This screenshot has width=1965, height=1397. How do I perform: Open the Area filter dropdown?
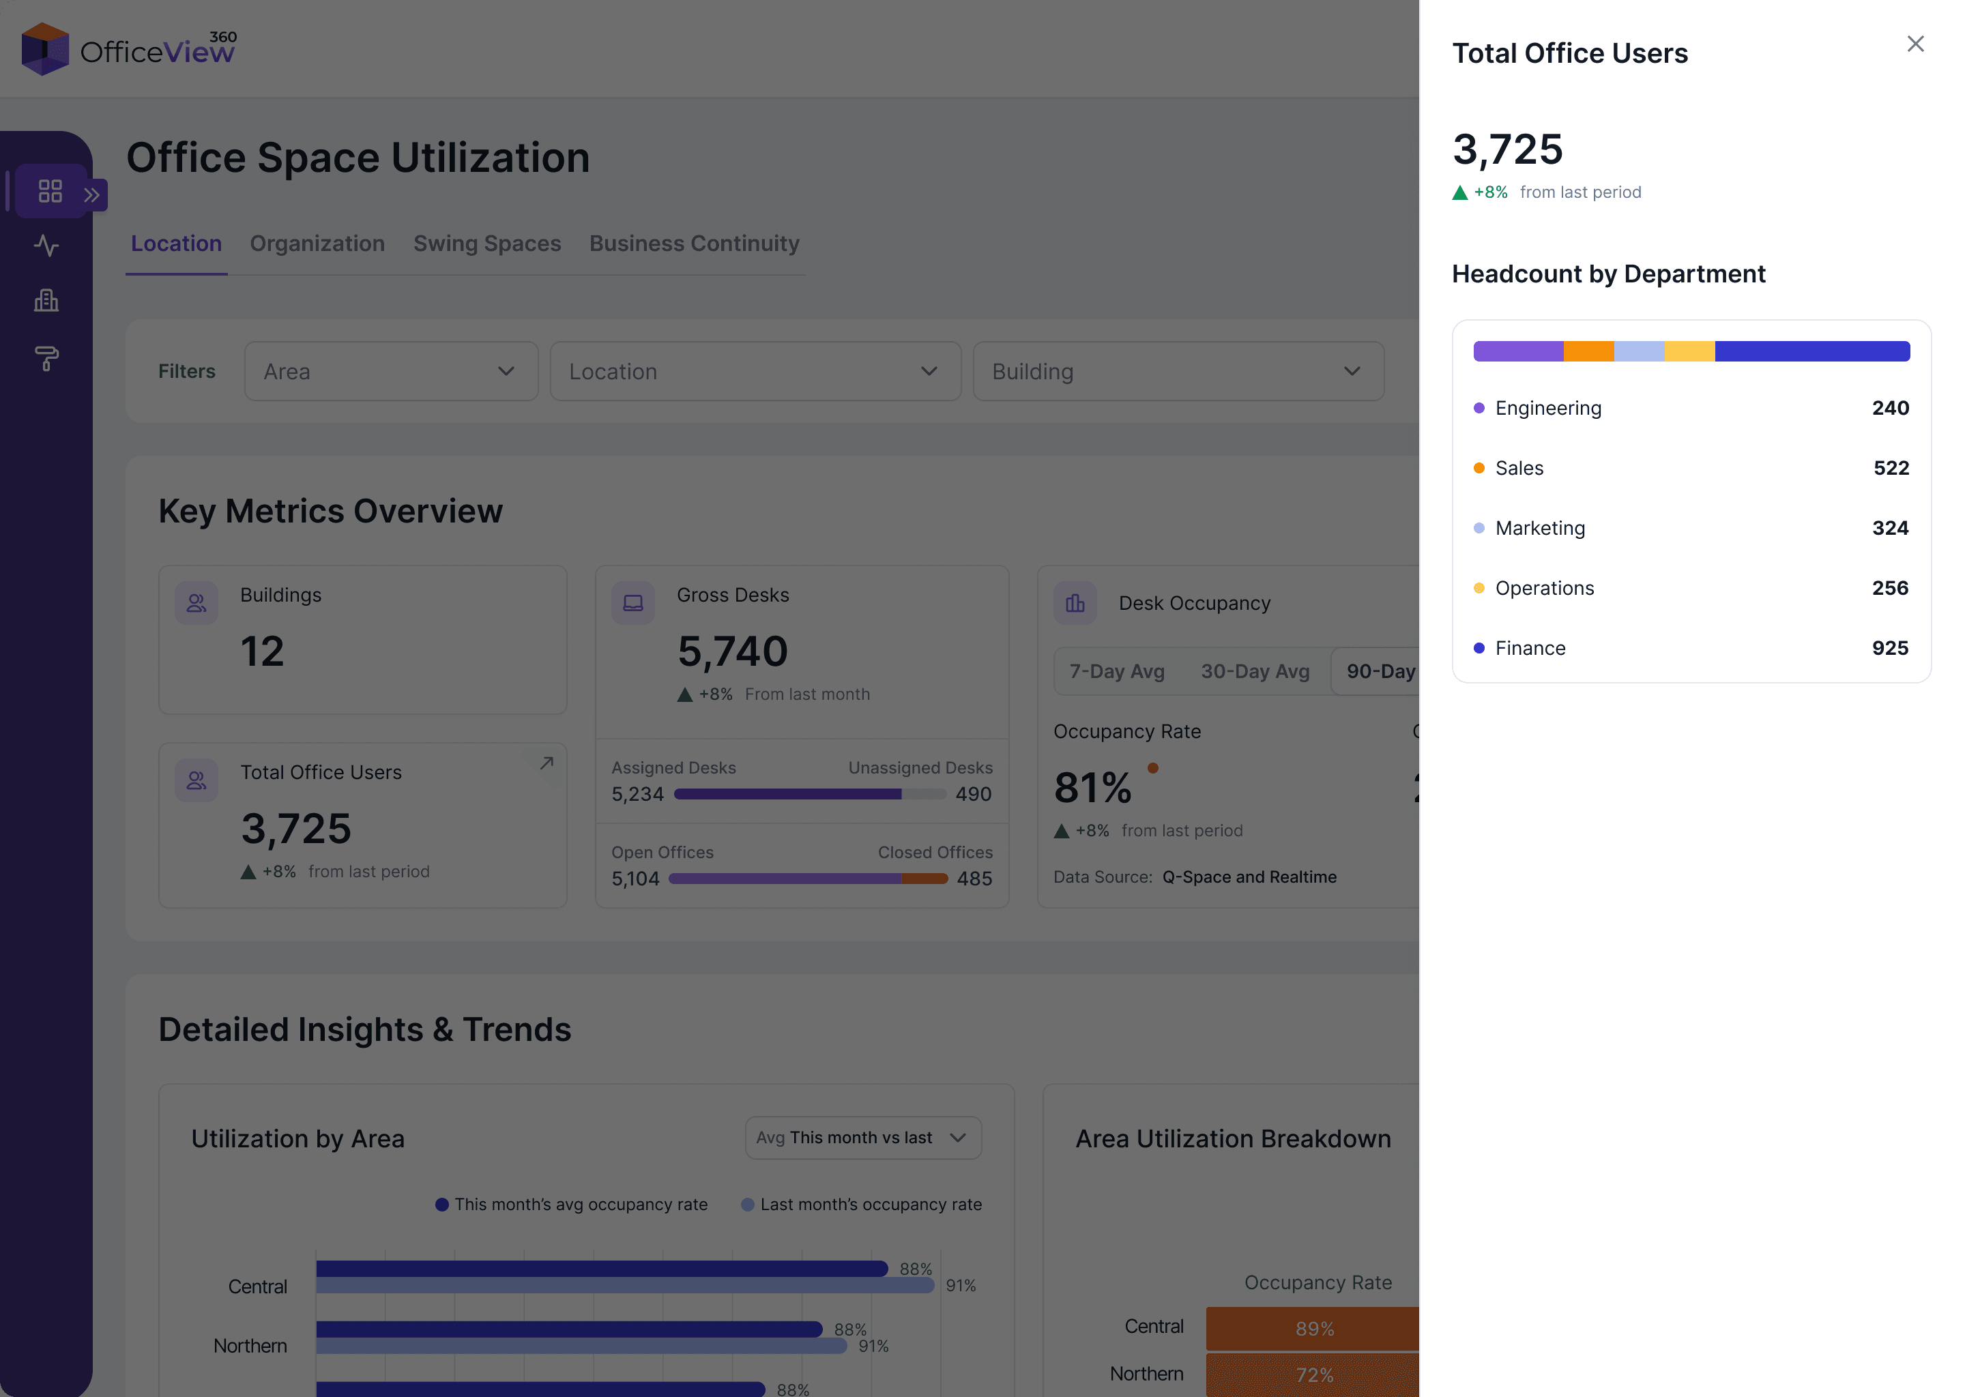point(390,372)
